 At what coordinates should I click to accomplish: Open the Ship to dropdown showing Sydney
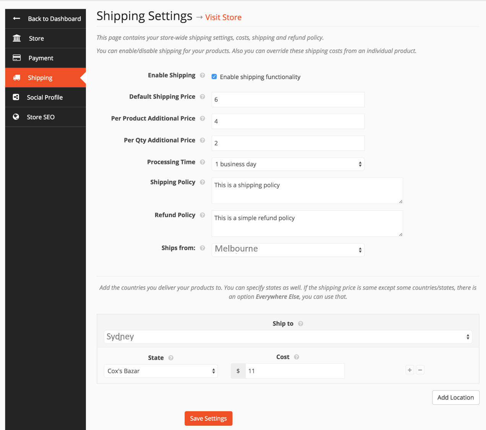[288, 337]
